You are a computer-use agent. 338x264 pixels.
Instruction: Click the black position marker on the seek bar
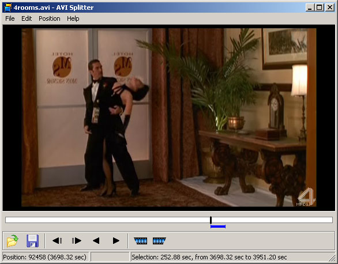pos(211,220)
